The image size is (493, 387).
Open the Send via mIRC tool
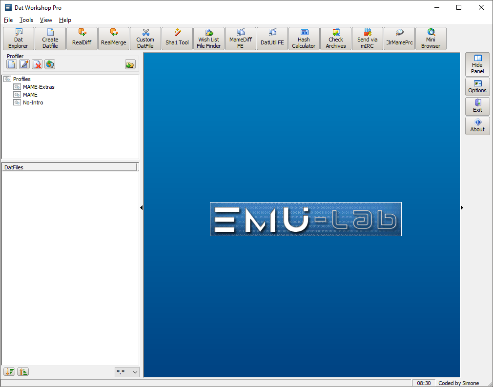pos(368,39)
